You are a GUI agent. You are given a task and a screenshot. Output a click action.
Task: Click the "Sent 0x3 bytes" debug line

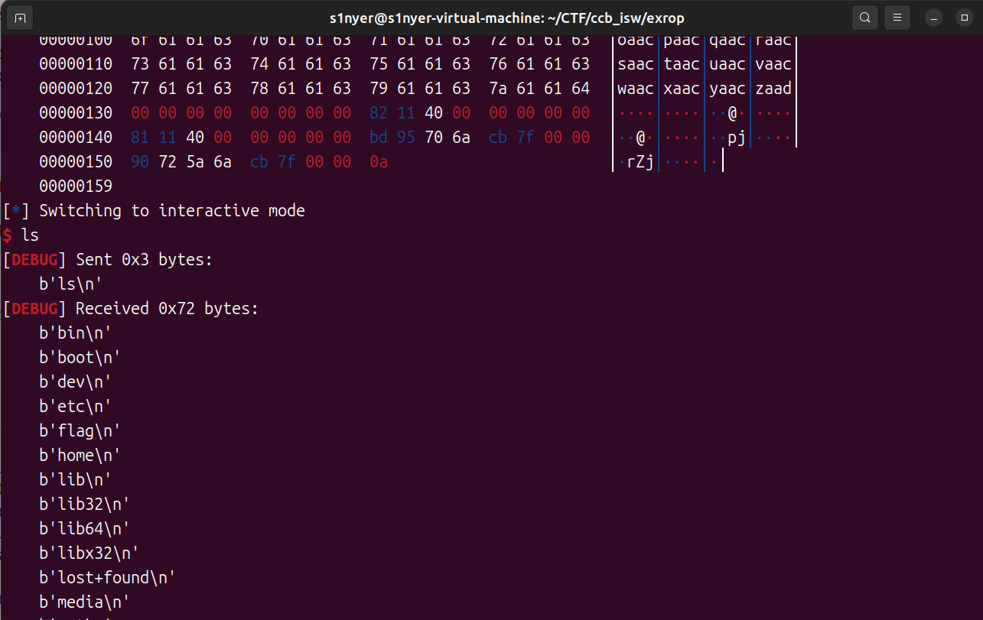(x=143, y=259)
